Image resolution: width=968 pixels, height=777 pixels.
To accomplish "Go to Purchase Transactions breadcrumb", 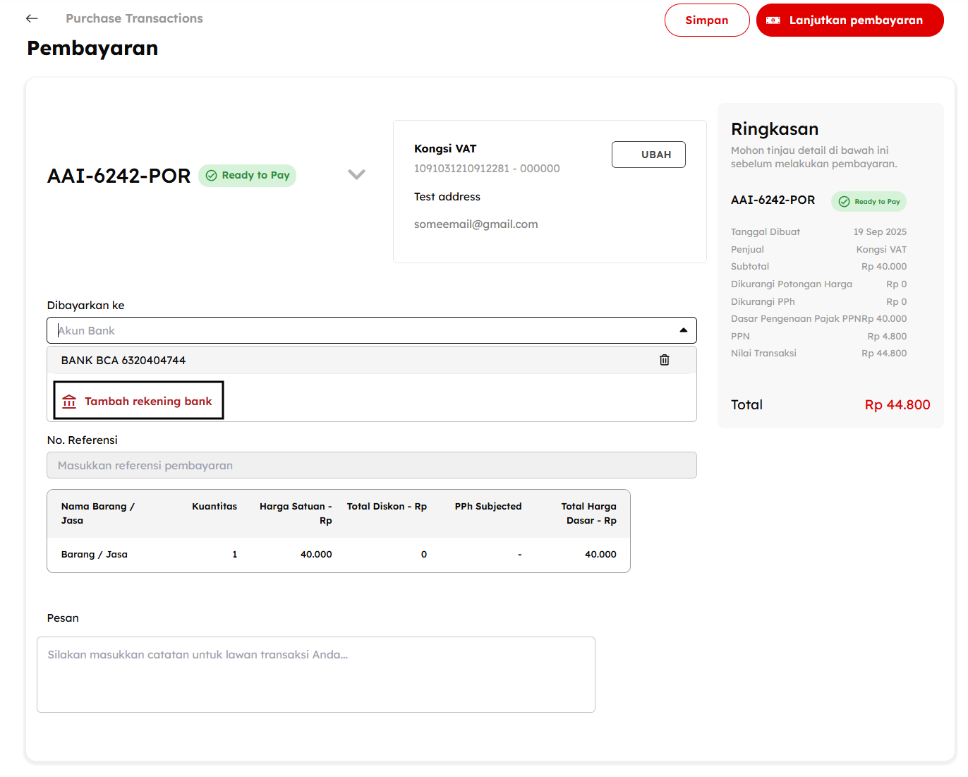I will (x=134, y=18).
